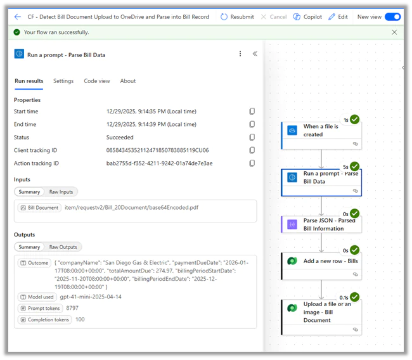Click the Model used tag
This screenshot has width=412, height=360.
[37, 297]
